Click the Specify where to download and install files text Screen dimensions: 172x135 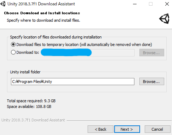click(43, 20)
